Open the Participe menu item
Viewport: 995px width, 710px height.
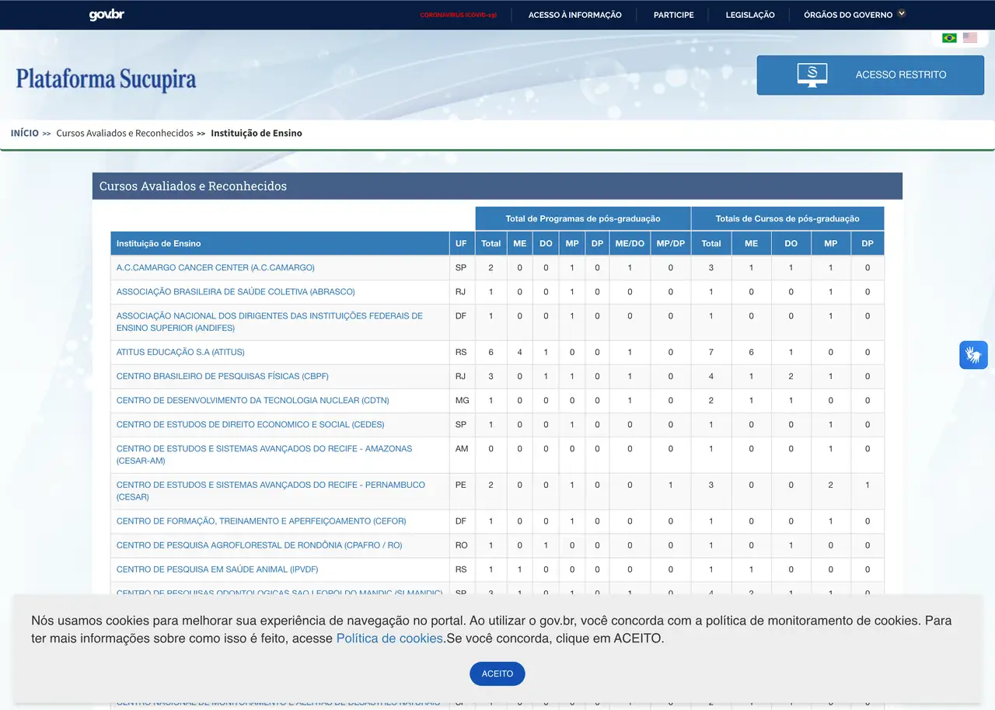click(x=674, y=15)
